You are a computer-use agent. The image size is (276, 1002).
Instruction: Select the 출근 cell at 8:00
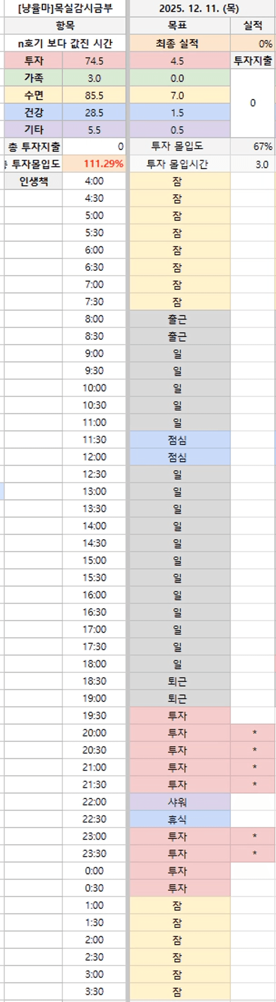tap(177, 319)
